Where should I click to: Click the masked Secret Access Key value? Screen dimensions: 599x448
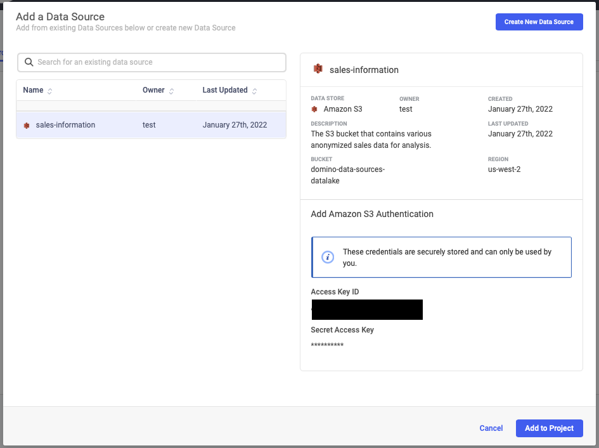pos(326,345)
